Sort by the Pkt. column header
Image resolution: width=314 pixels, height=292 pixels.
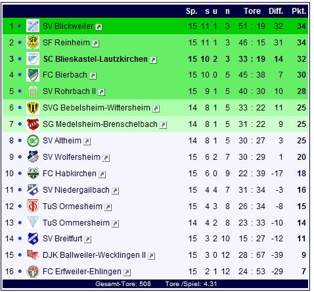pos(299,11)
